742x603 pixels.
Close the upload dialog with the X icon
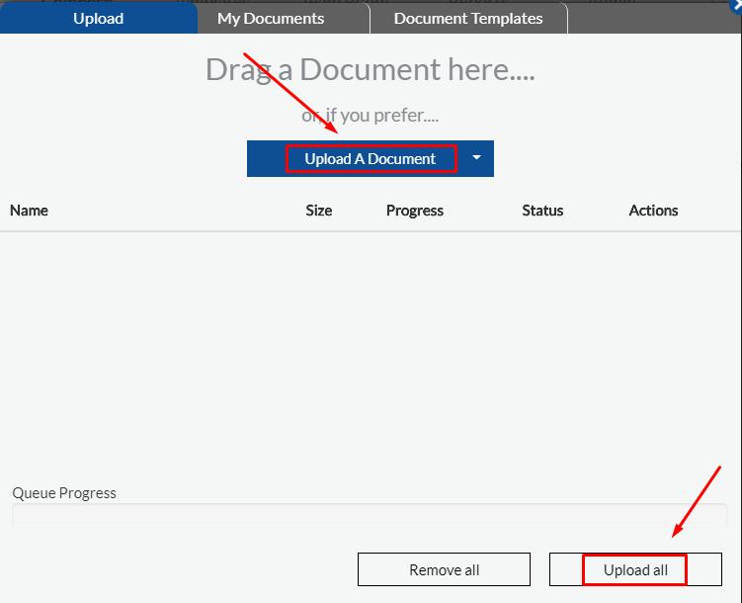(x=737, y=6)
